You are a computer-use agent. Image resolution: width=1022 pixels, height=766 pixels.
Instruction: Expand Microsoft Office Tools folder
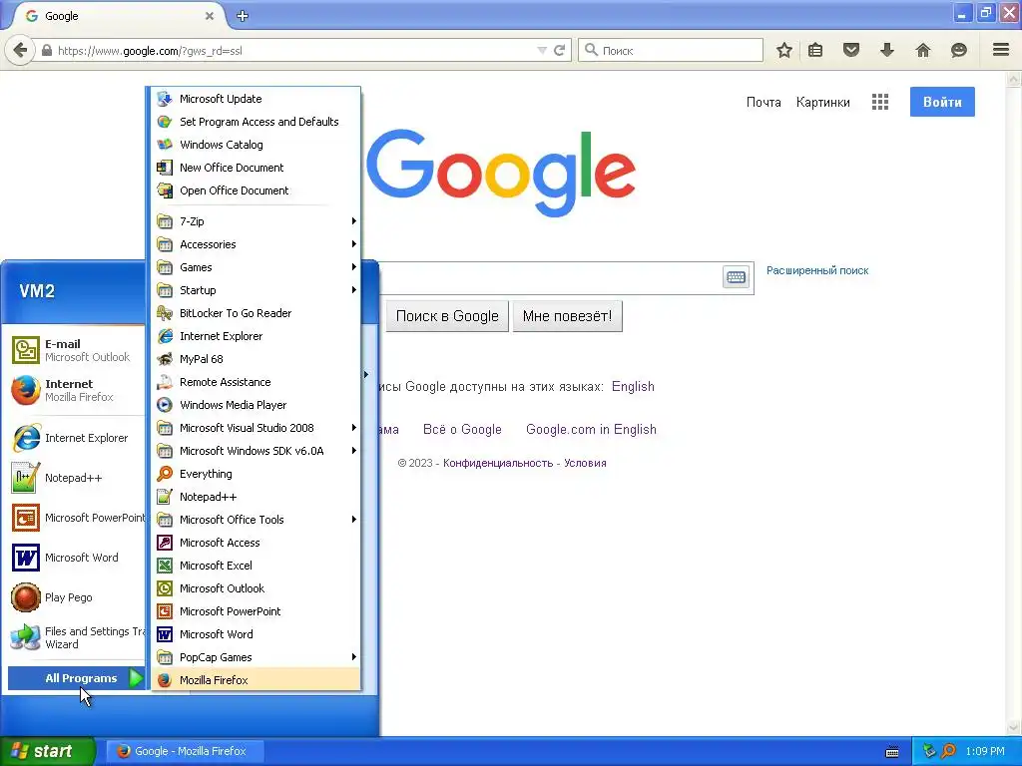coord(256,519)
